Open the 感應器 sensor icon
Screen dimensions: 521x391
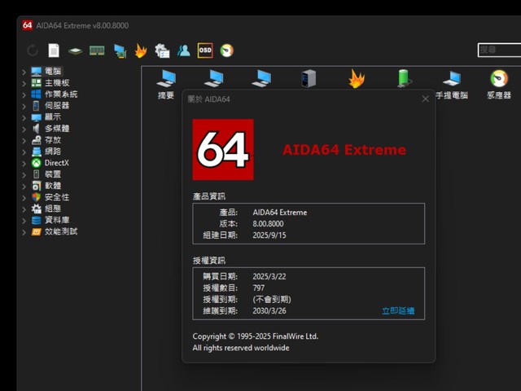[499, 85]
